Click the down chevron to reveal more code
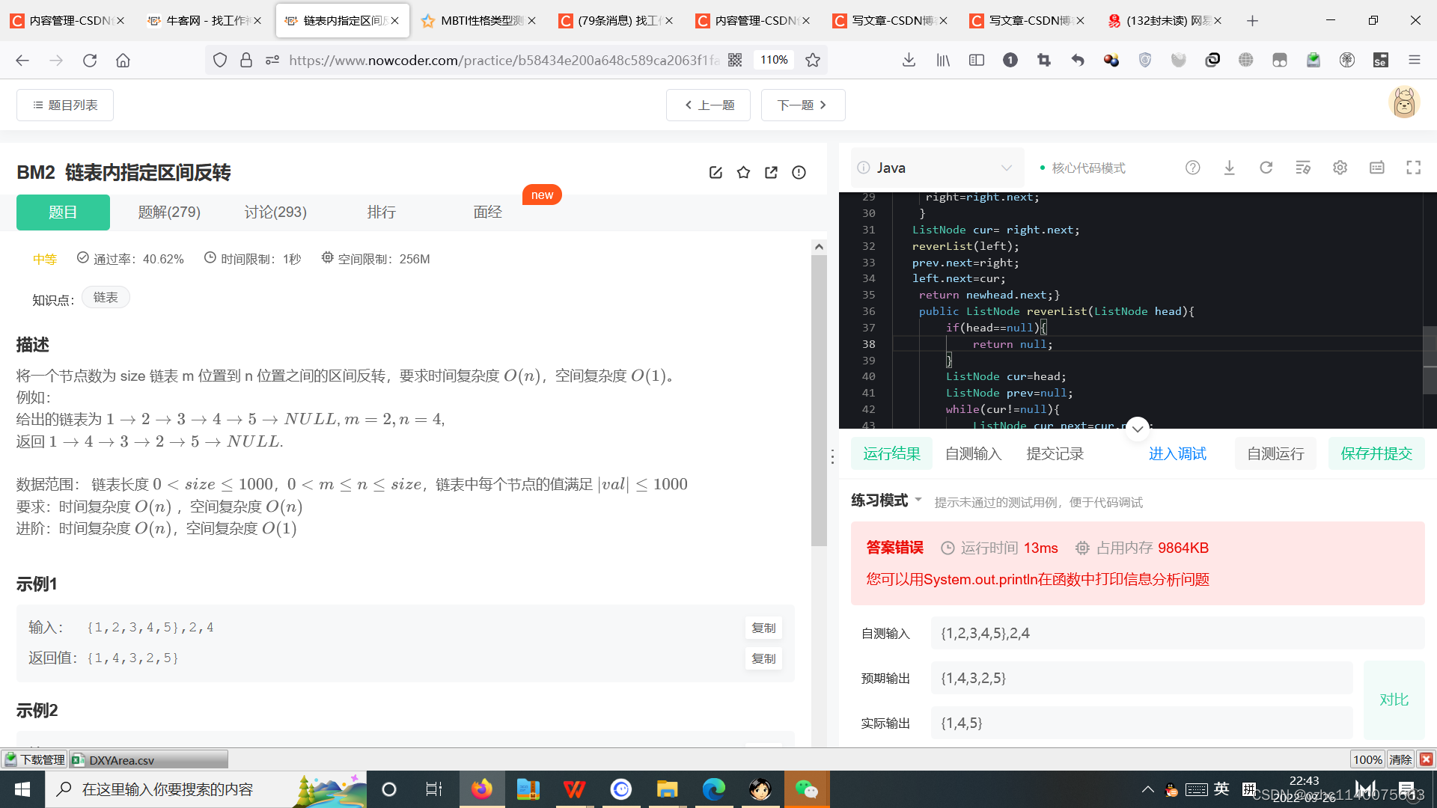 pos(1137,429)
